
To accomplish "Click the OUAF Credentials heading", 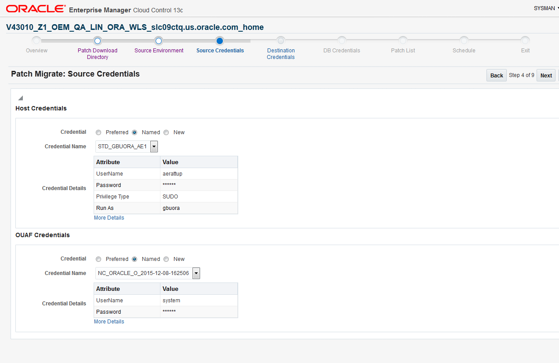I will tap(43, 235).
